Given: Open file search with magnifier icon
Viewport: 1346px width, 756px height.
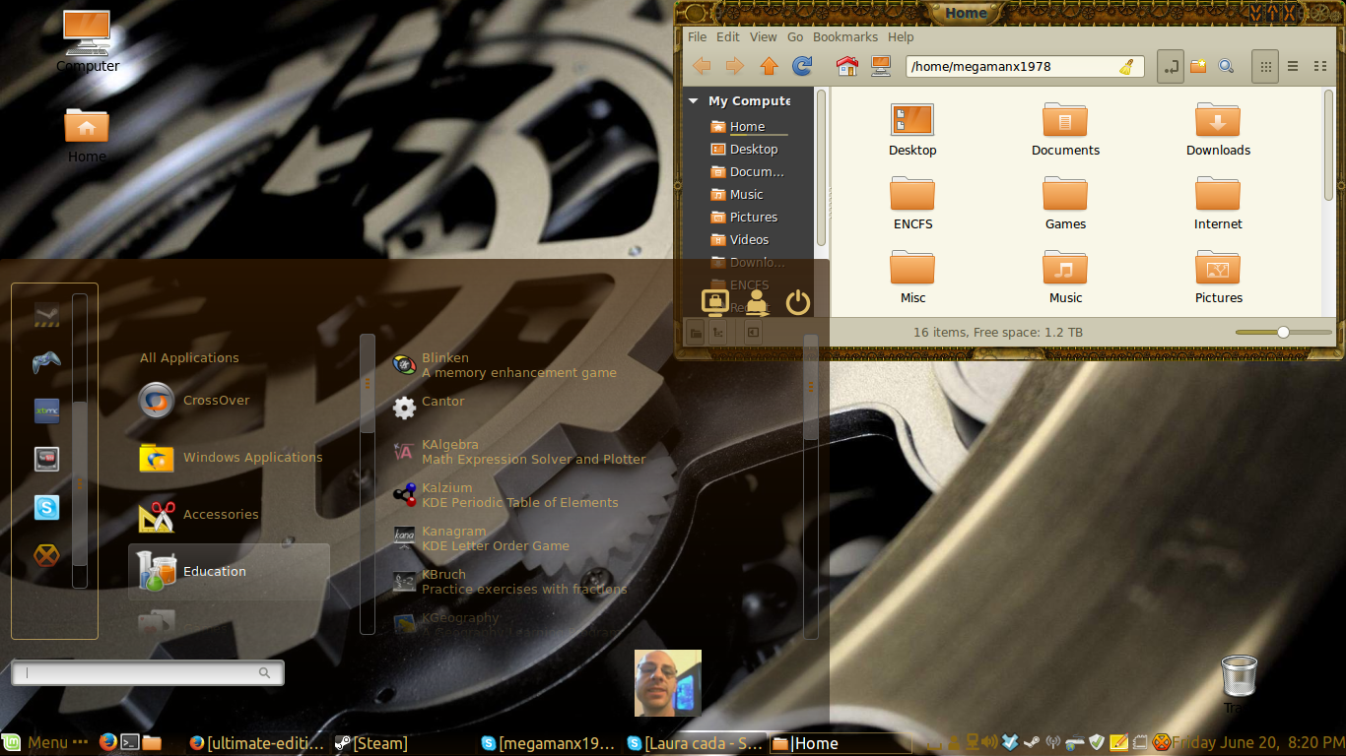Looking at the screenshot, I should tap(1227, 66).
